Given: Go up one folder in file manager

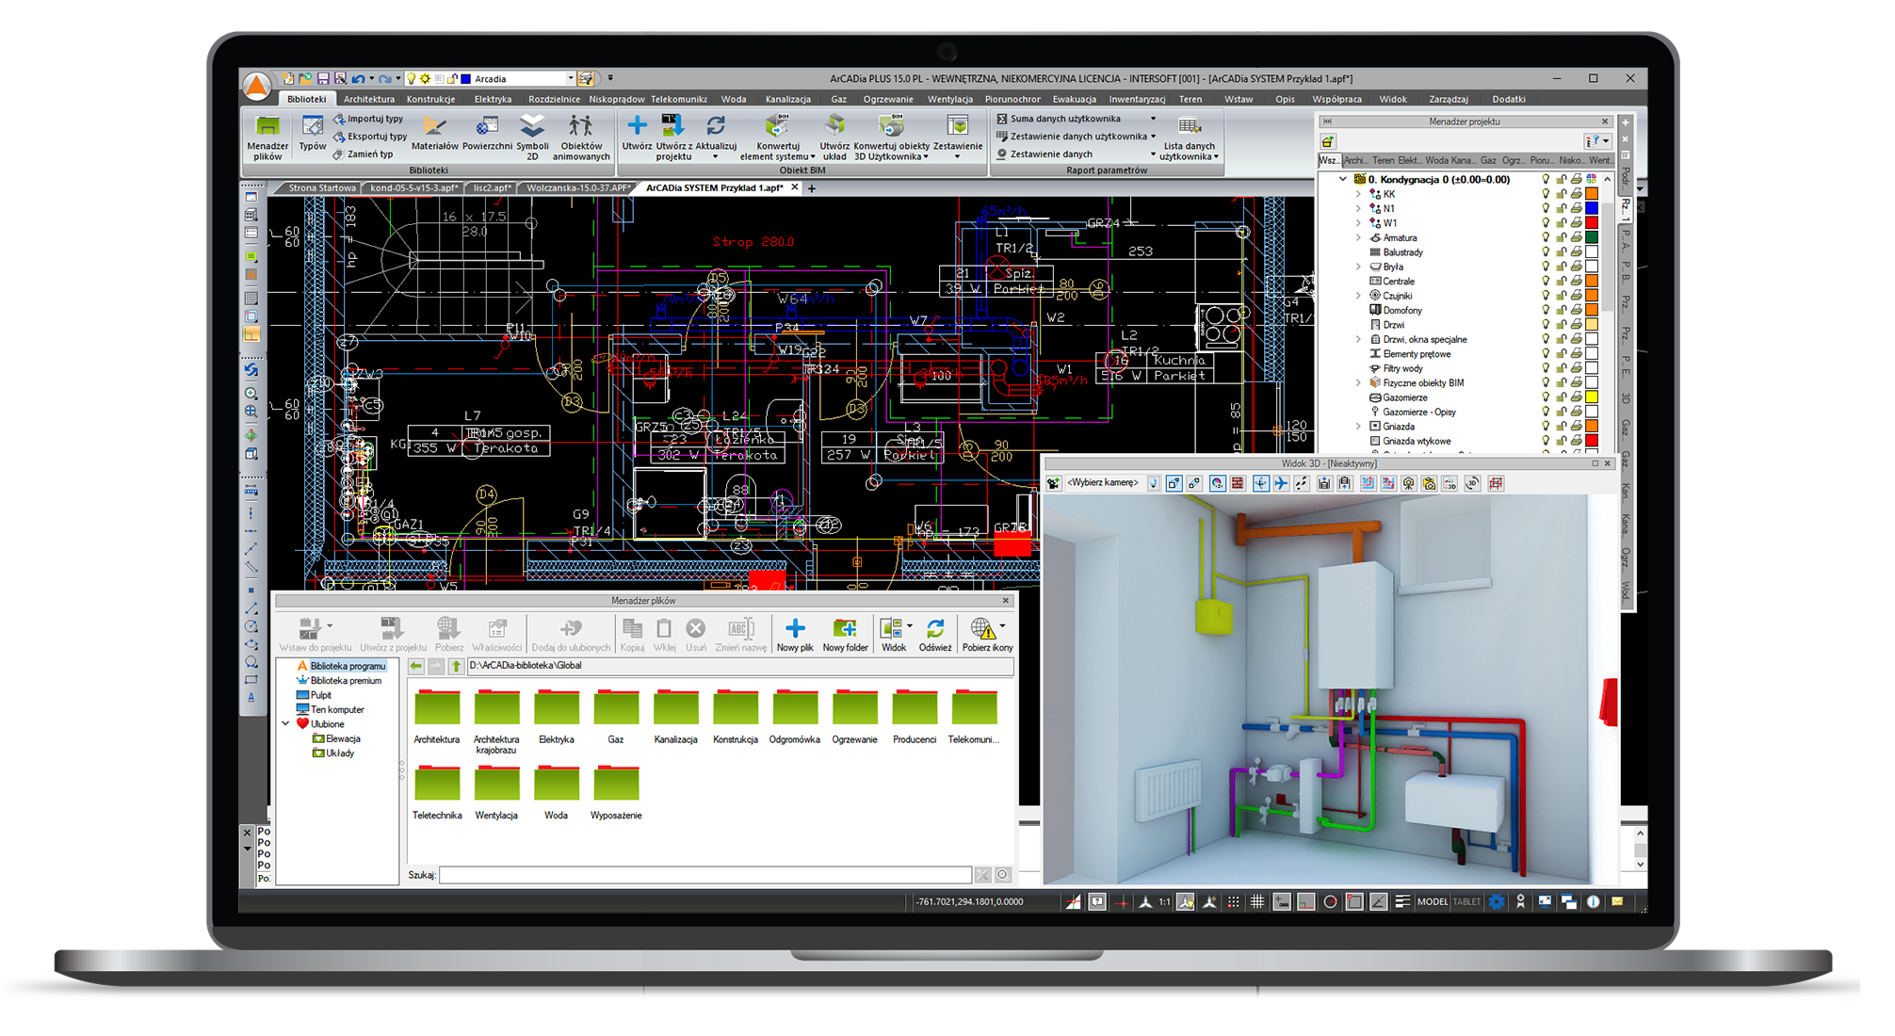Looking at the screenshot, I should [456, 667].
